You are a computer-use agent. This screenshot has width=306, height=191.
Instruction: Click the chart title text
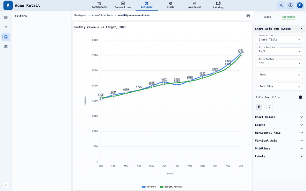100,27
